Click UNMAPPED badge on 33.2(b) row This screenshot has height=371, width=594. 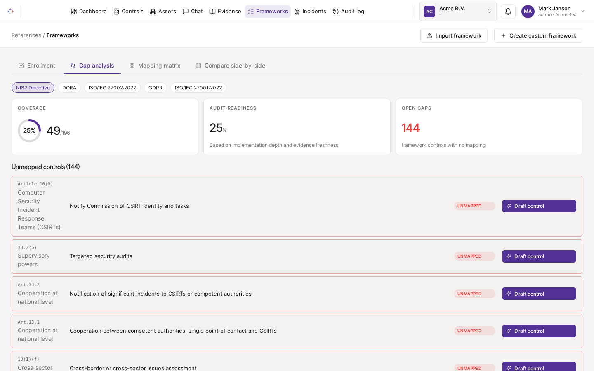[x=475, y=256]
